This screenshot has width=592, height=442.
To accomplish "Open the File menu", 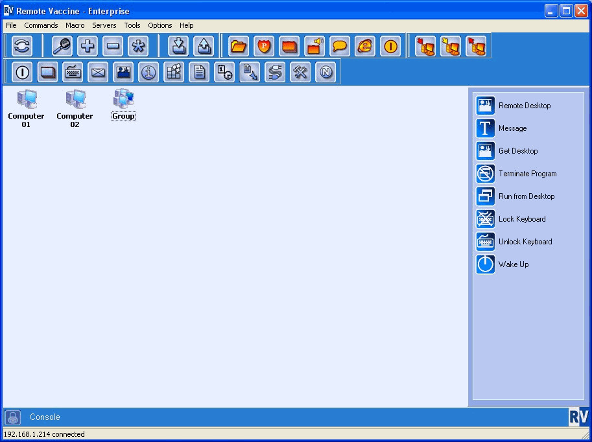I will 11,25.
